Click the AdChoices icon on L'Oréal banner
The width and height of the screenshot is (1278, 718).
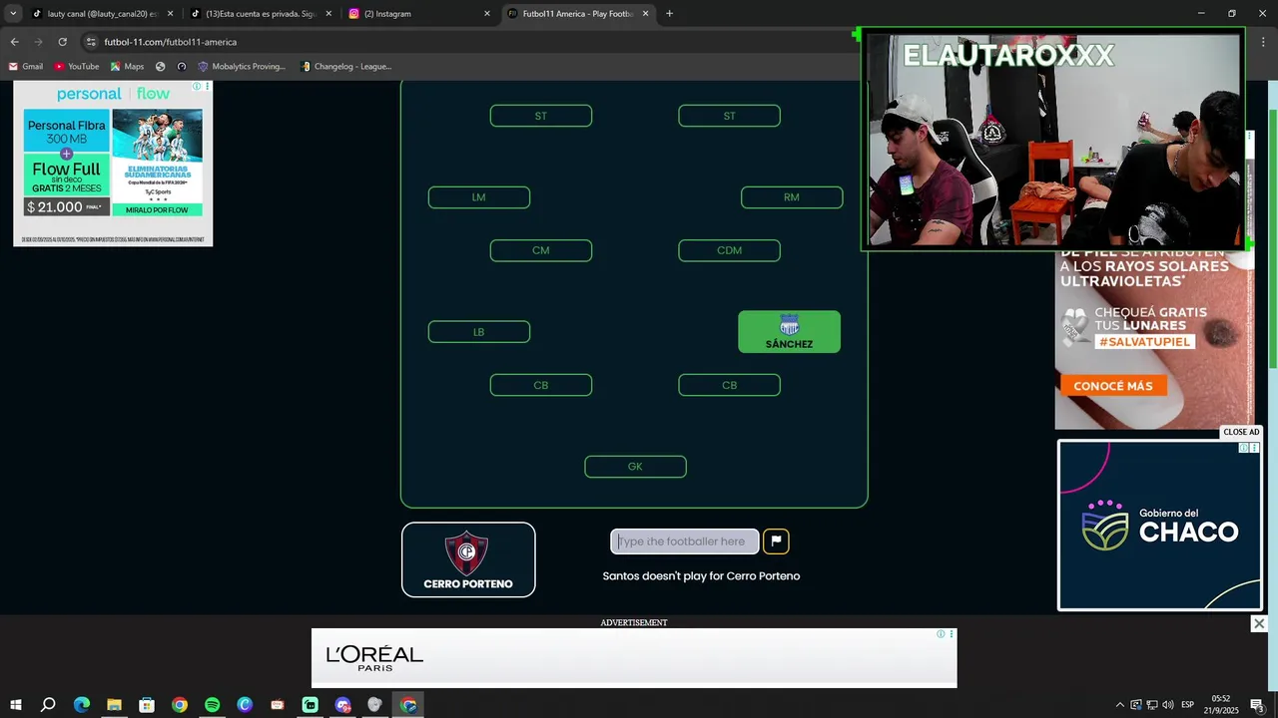[941, 634]
